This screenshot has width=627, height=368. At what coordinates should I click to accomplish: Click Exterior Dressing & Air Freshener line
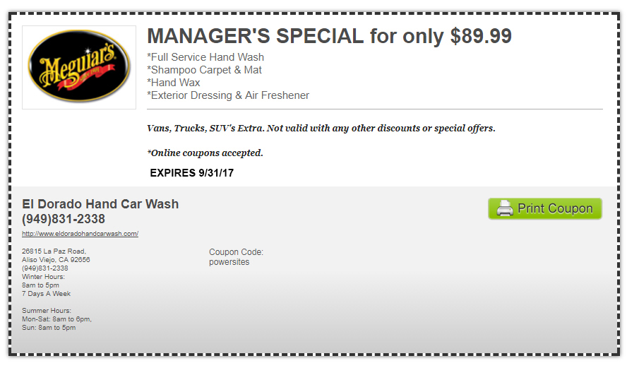point(228,95)
